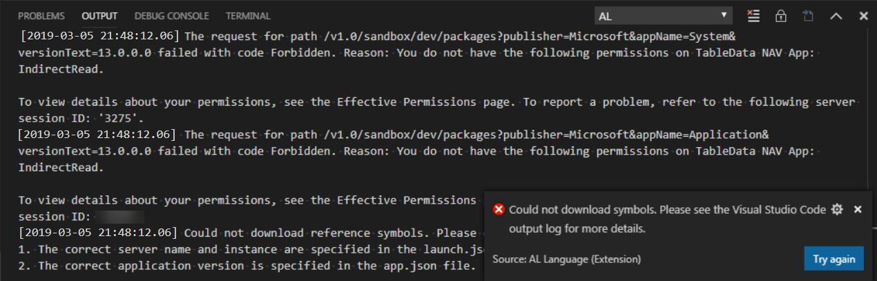The width and height of the screenshot is (877, 281).
Task: Click the Source: AL Language (Extension) label
Action: 566,259
